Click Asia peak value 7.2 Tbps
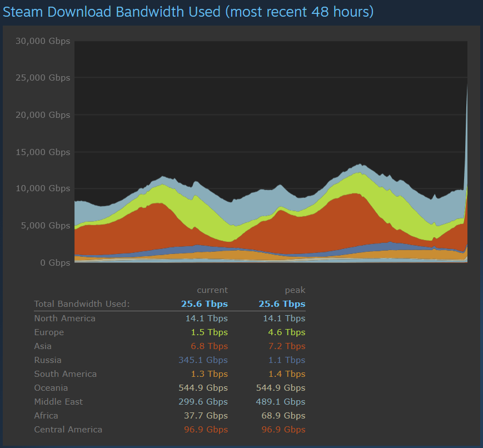Viewport: 483px width, 448px height. [x=287, y=346]
